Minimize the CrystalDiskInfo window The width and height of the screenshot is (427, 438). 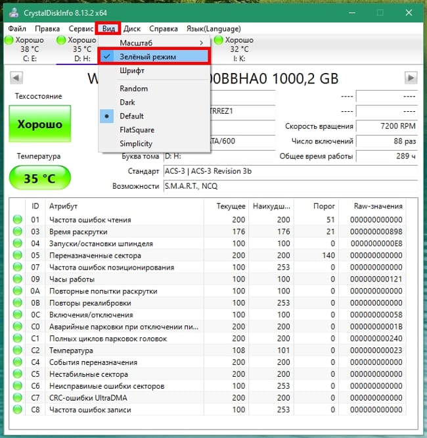tap(352, 13)
